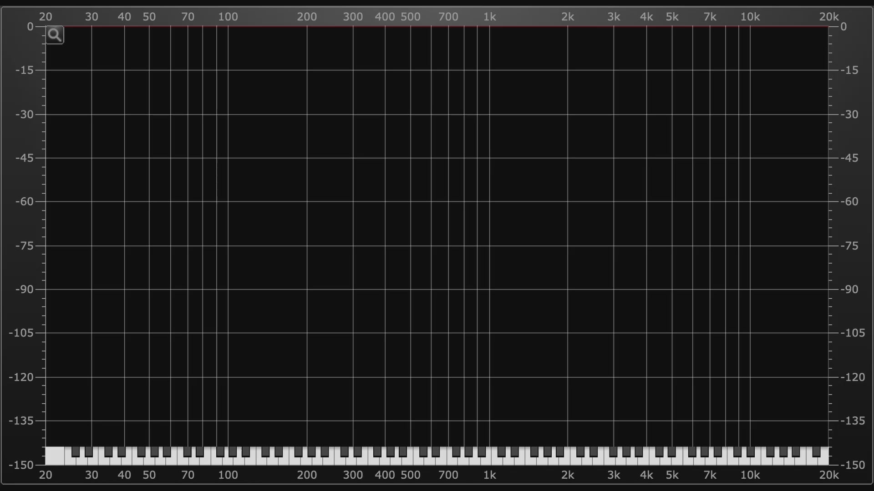Click the bottom 200 frequency label
The width and height of the screenshot is (874, 491).
307,475
